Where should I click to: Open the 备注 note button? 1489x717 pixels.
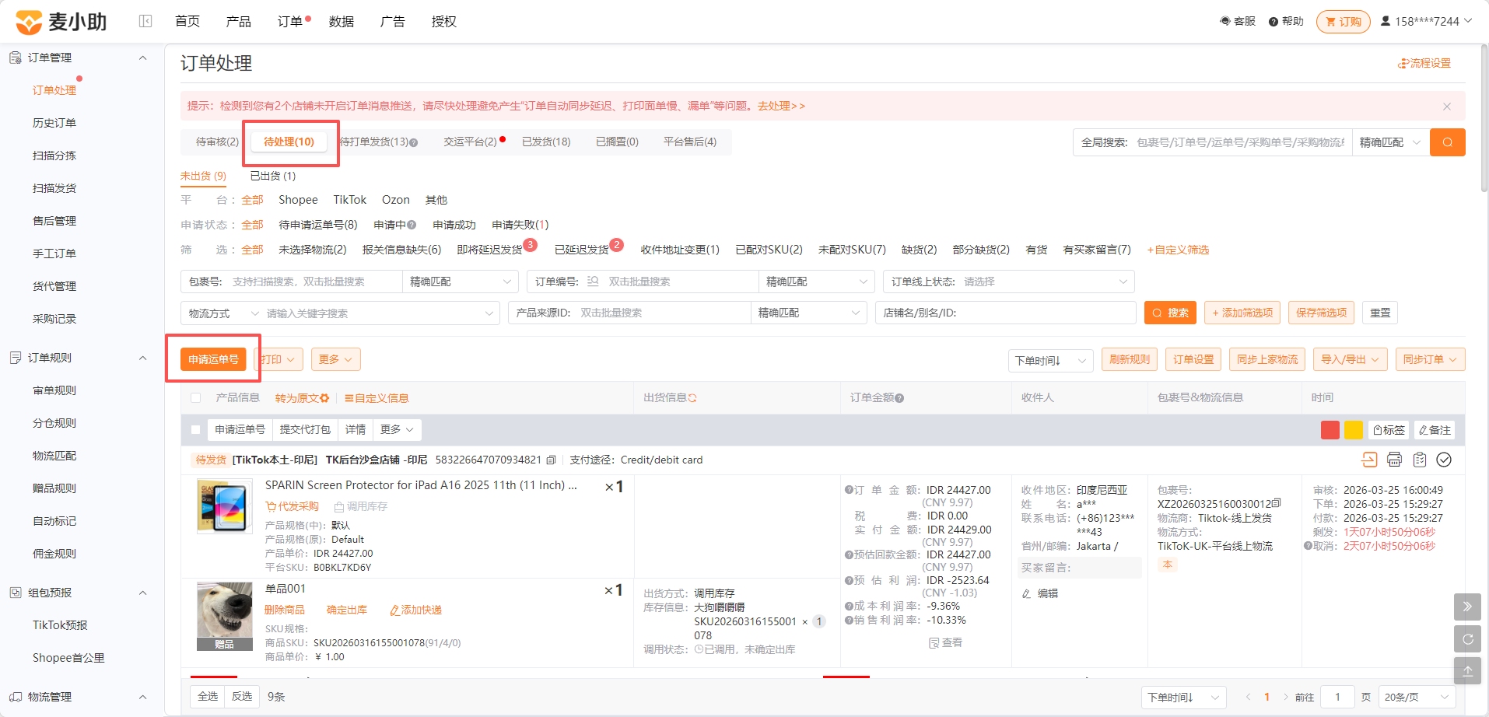(1435, 430)
